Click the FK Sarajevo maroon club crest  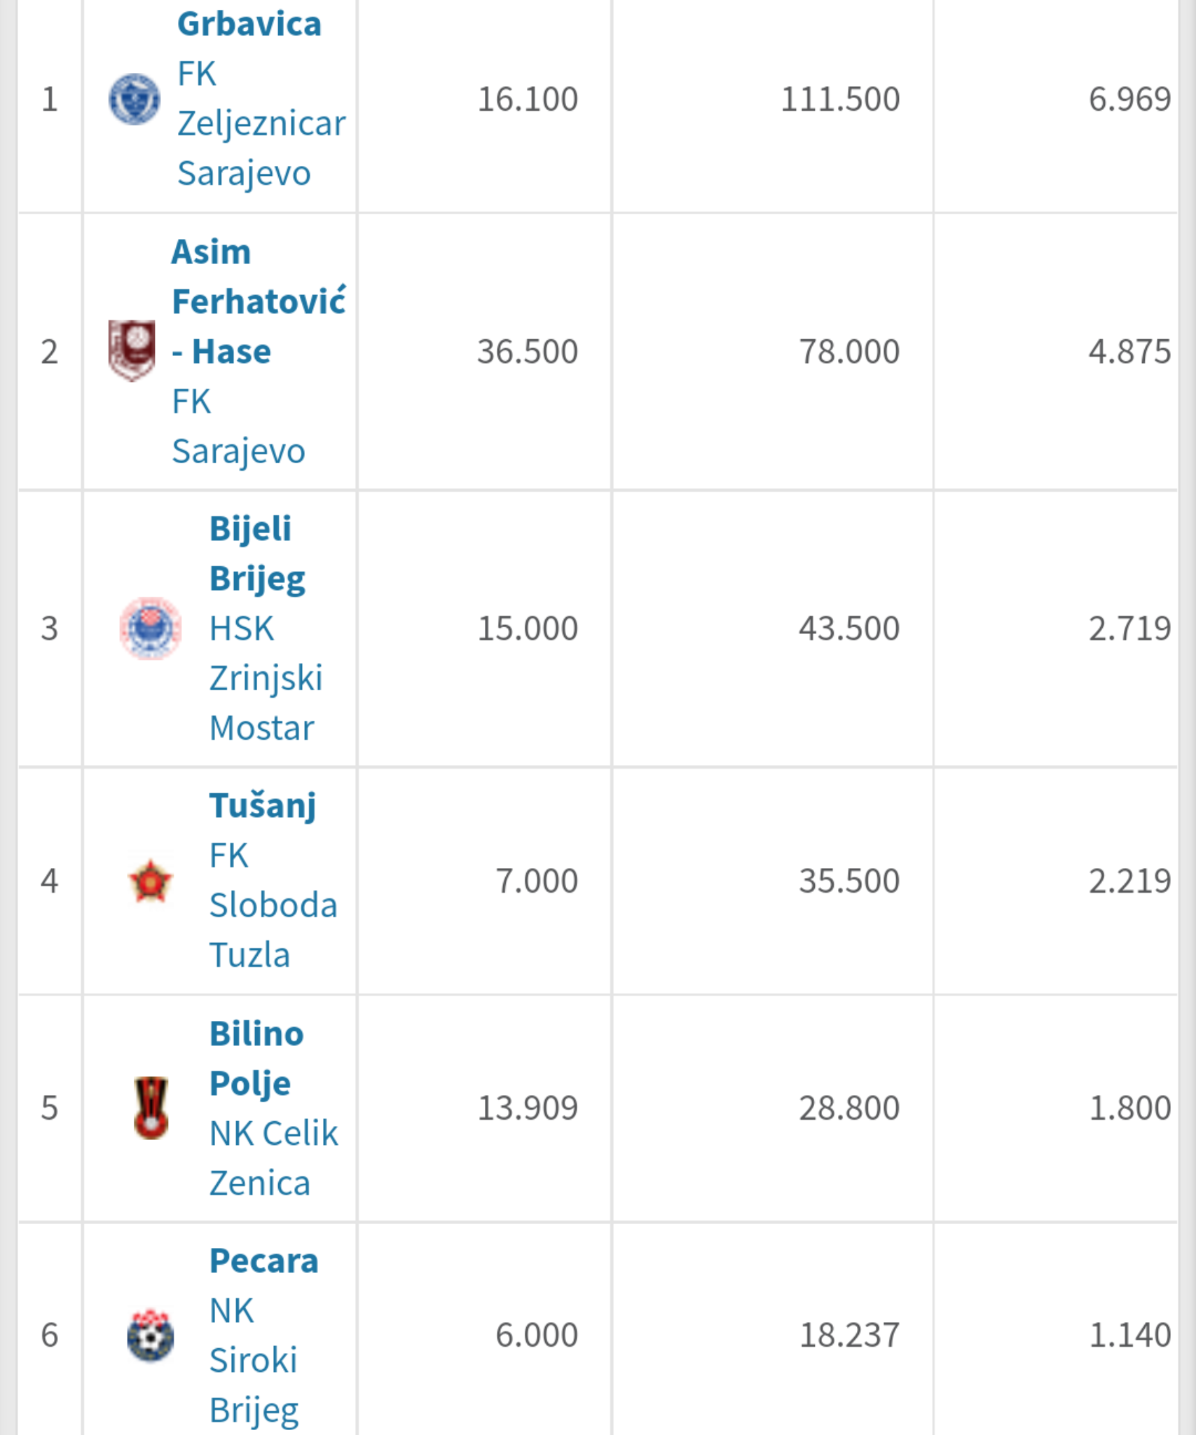pos(132,350)
